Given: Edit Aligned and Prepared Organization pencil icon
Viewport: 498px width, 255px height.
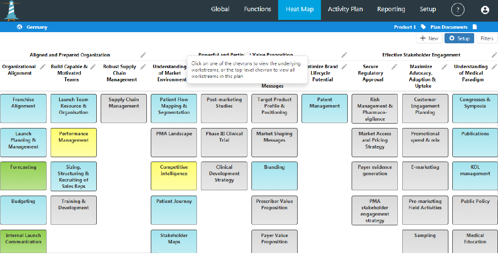Looking at the screenshot, I should tap(143, 55).
